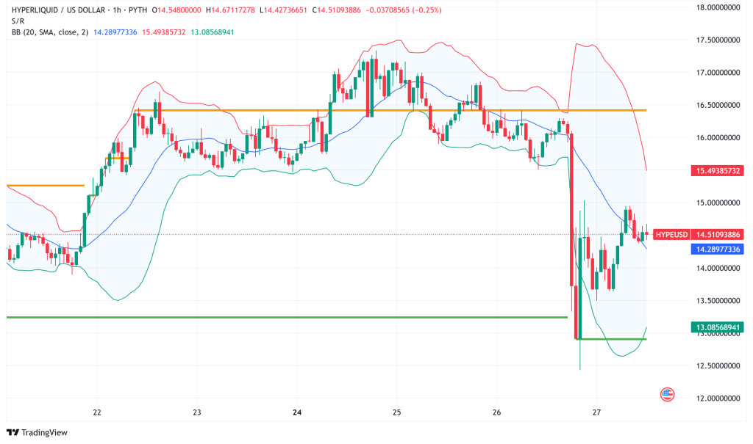Click the HYPEUSD symbol tag beside the price axis

click(671, 234)
